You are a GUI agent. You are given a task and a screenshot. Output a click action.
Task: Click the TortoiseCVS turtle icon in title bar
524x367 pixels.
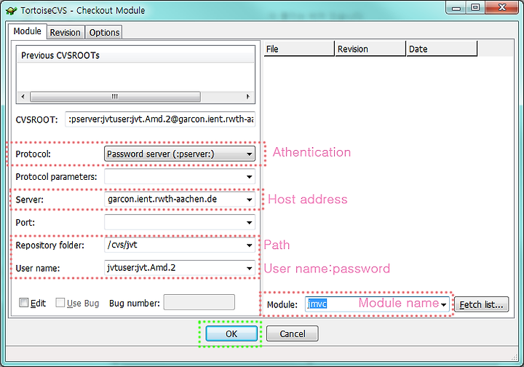point(12,10)
